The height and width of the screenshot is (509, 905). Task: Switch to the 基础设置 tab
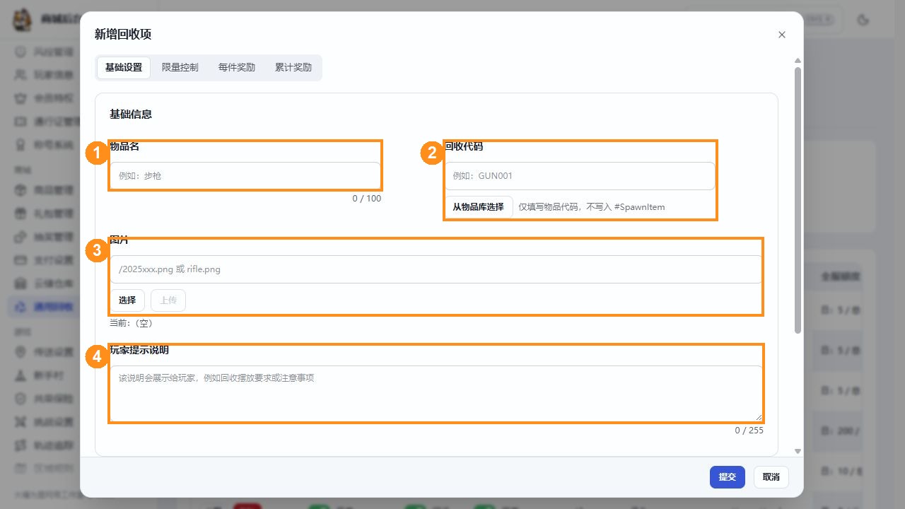(x=124, y=68)
